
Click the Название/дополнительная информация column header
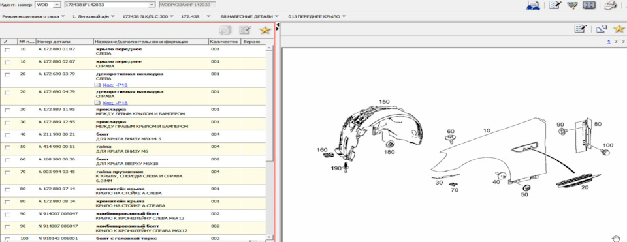click(x=151, y=42)
